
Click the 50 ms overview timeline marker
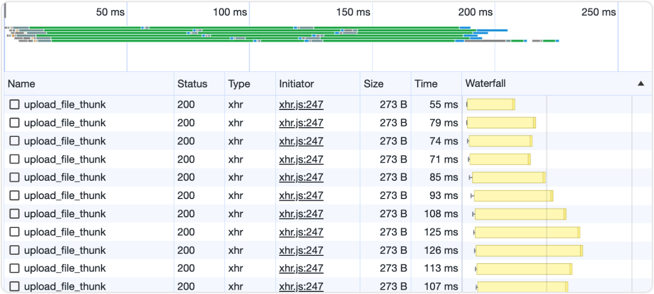click(x=110, y=12)
